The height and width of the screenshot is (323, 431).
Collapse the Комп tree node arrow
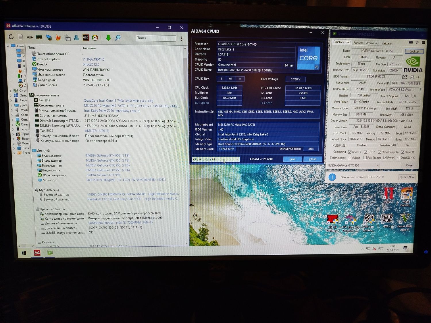[x=8, y=46]
